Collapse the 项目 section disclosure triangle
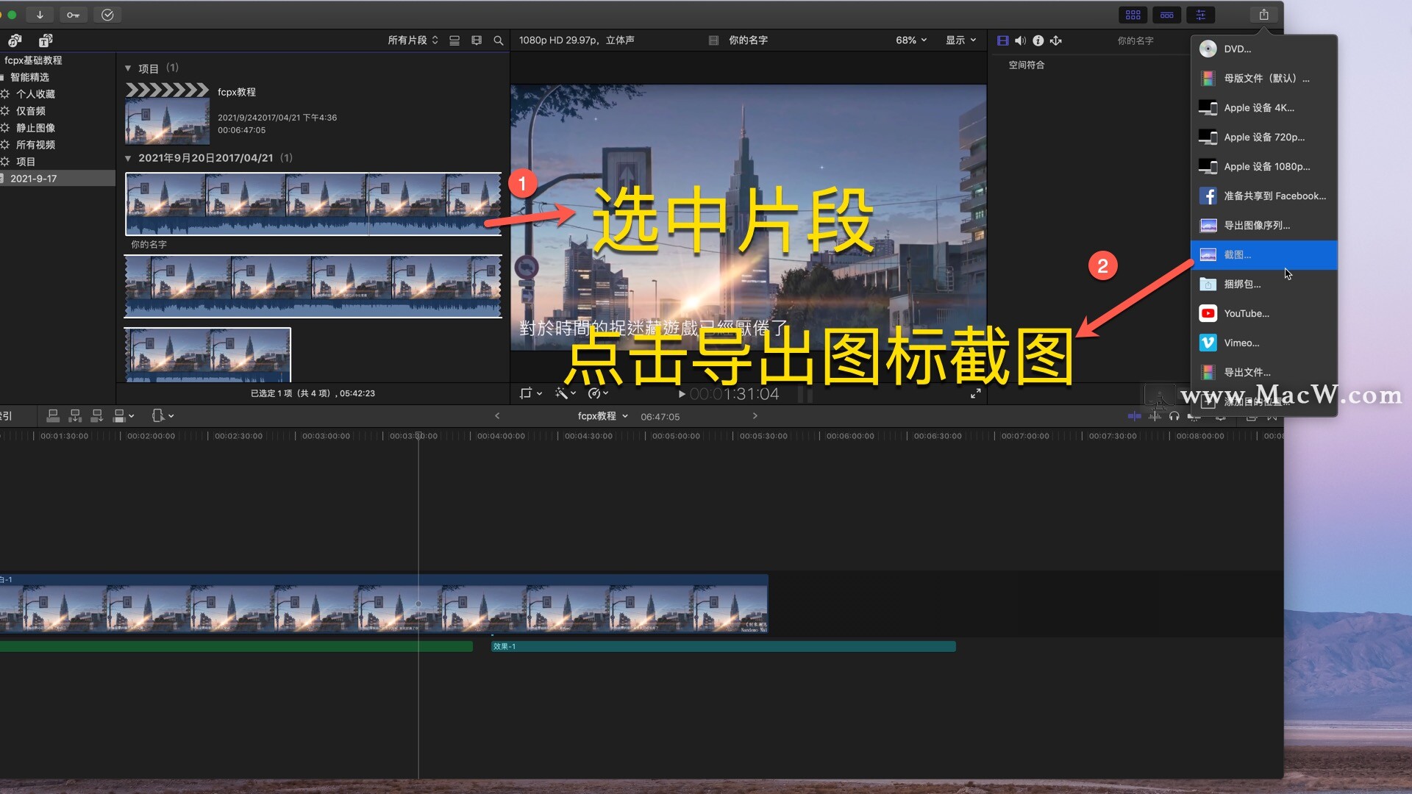 [x=128, y=68]
